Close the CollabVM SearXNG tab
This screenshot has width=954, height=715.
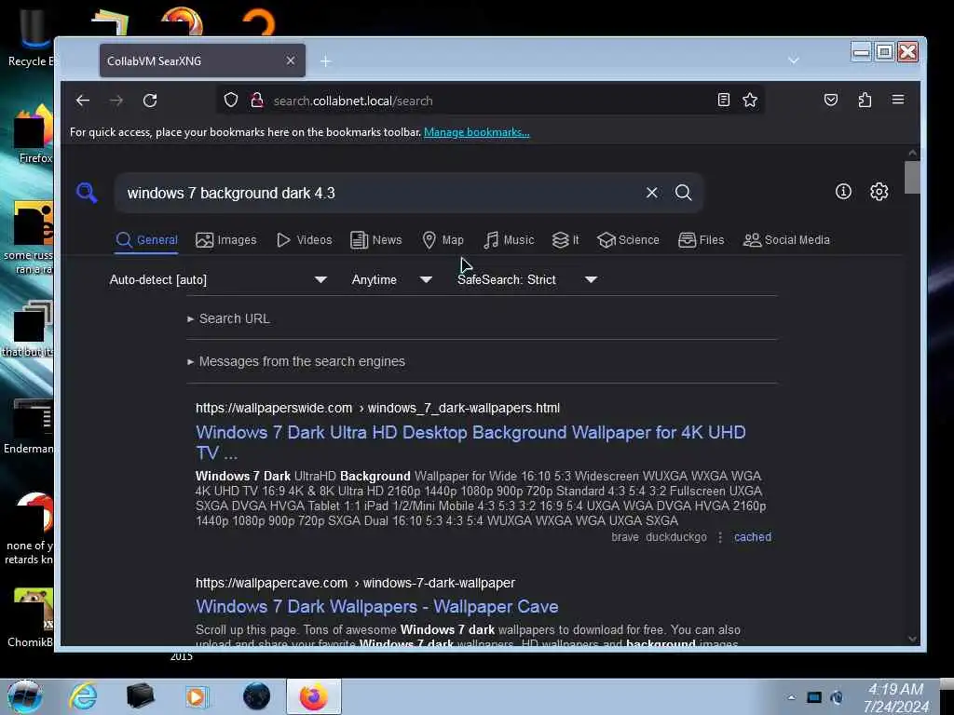(291, 61)
